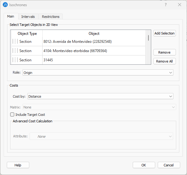Confirm the dialog with OK
This screenshot has width=187, height=175.
click(x=144, y=165)
